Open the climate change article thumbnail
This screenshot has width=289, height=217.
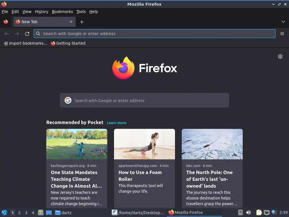pyautogui.click(x=77, y=144)
